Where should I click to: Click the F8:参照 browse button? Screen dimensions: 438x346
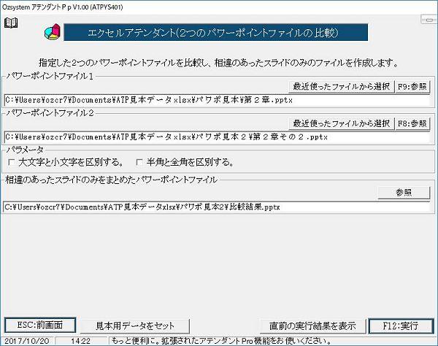[x=412, y=123]
